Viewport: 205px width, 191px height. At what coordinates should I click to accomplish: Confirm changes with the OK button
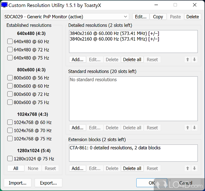coord(151,183)
